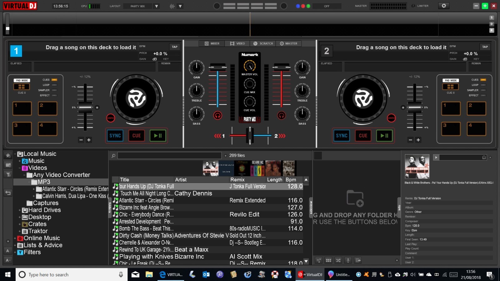Click the Numark jogwheel on deck 2
This screenshot has height=281, width=500.
(363, 98)
